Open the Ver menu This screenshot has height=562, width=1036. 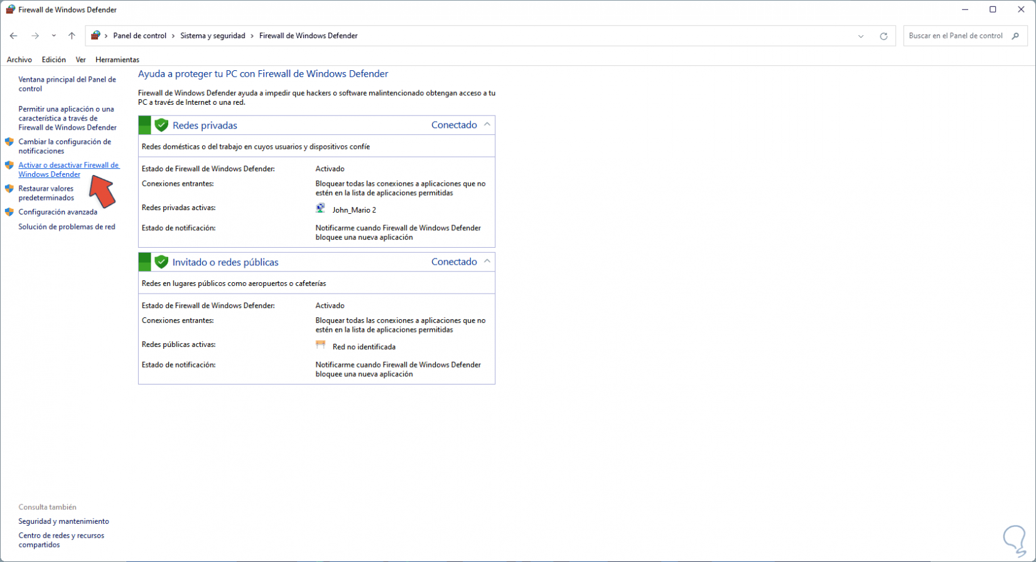coord(81,60)
